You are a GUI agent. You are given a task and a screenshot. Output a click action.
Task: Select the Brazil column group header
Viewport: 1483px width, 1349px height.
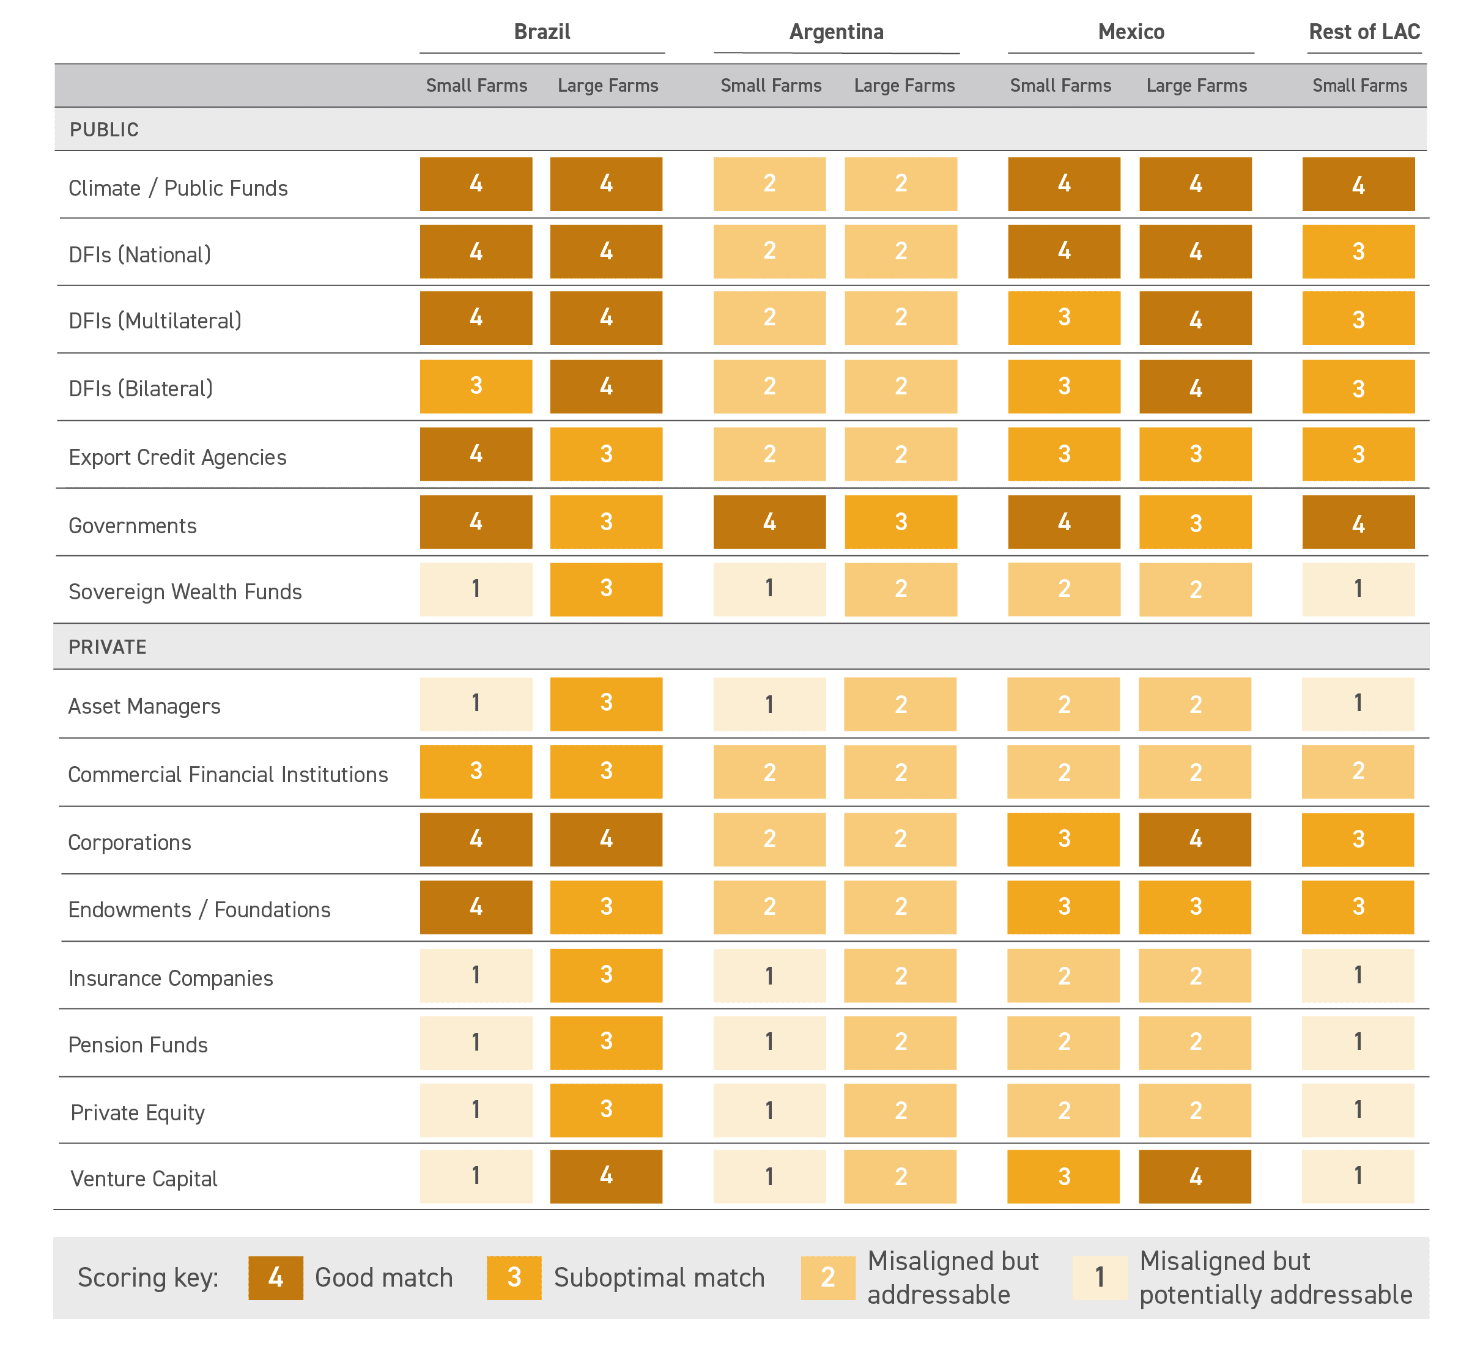(x=542, y=32)
